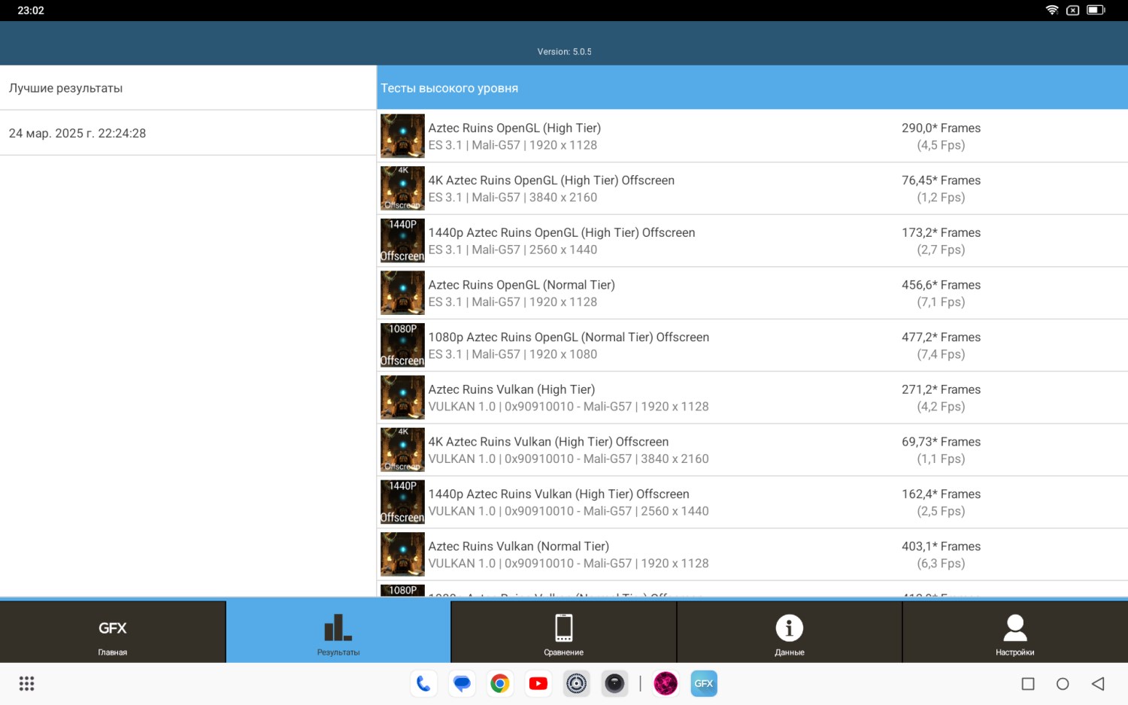This screenshot has height=705, width=1128.
Task: Click the 23:02 clock in status bar
Action: [31, 11]
